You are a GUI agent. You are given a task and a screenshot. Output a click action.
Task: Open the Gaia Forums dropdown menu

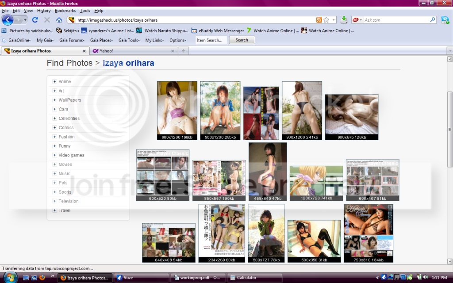coord(72,40)
